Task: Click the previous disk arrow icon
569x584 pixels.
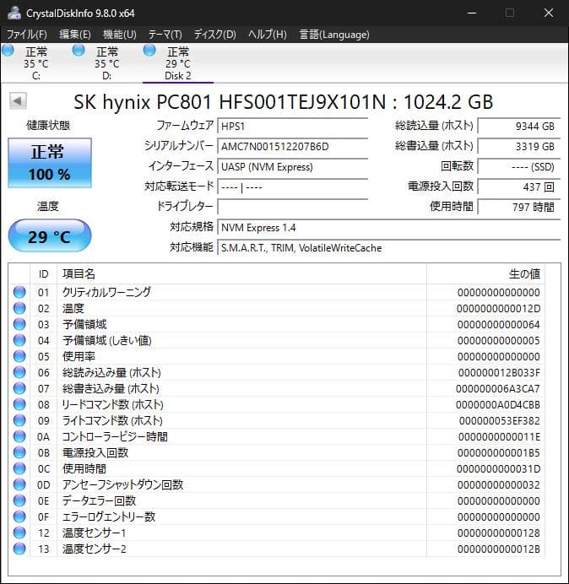Action: (x=18, y=101)
